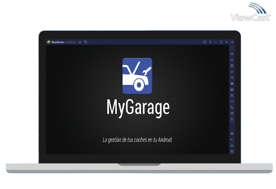Open the recent apps icon in title bar
276x189 pixels.
[86, 42]
